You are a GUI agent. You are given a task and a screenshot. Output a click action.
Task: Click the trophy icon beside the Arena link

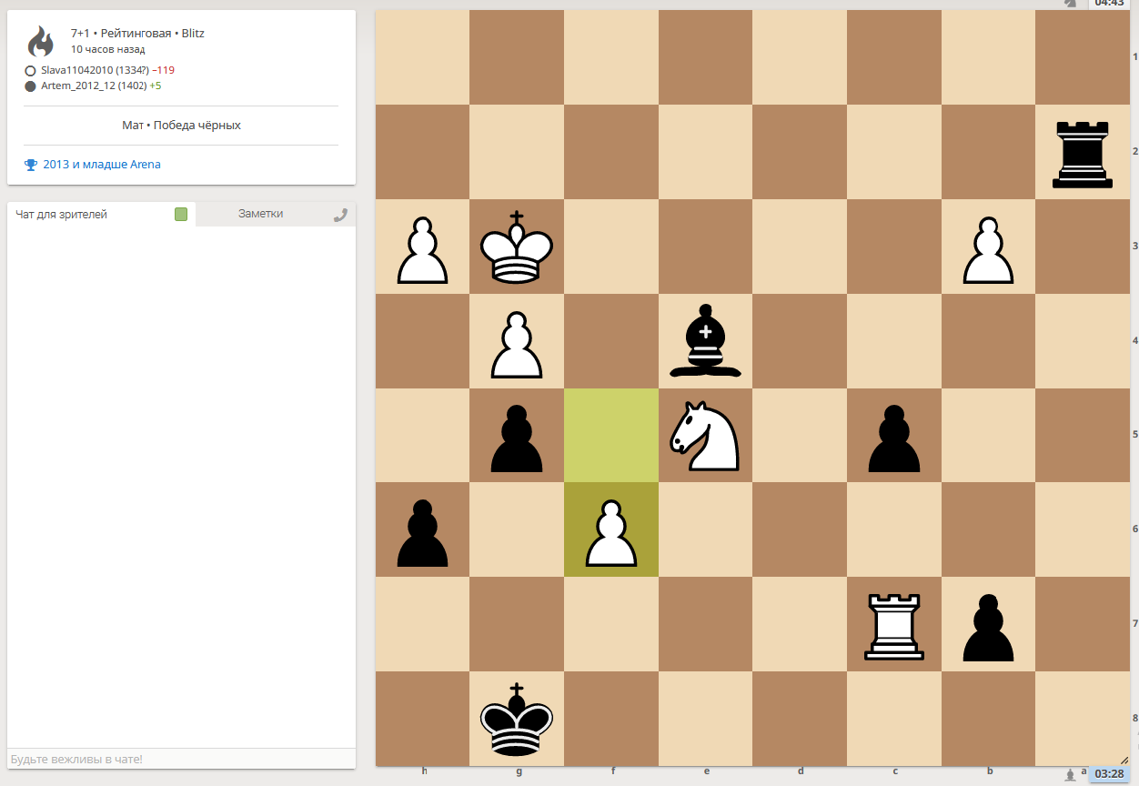coord(31,165)
